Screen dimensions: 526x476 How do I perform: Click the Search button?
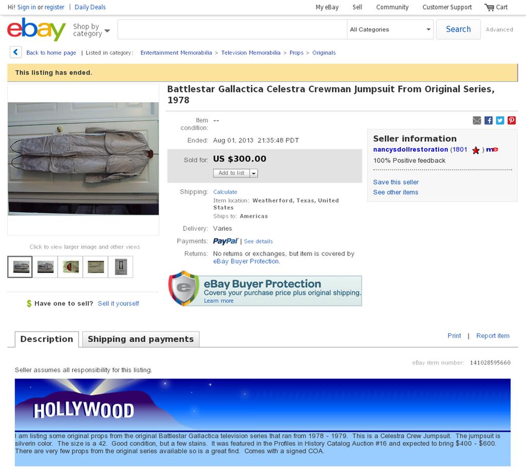coord(458,29)
